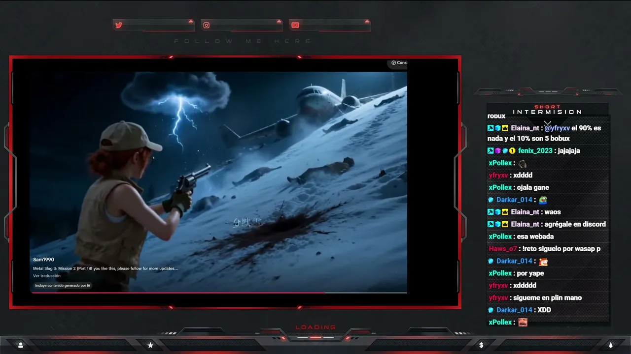Click the 'Sam1990' uploader name
Screen dimensions: 631x354
click(x=43, y=260)
